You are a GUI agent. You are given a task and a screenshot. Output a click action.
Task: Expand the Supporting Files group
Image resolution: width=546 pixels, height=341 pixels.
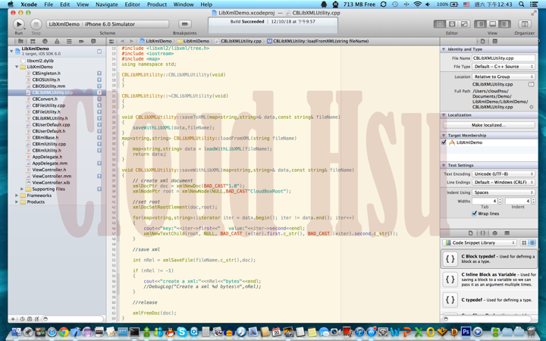[x=22, y=189]
